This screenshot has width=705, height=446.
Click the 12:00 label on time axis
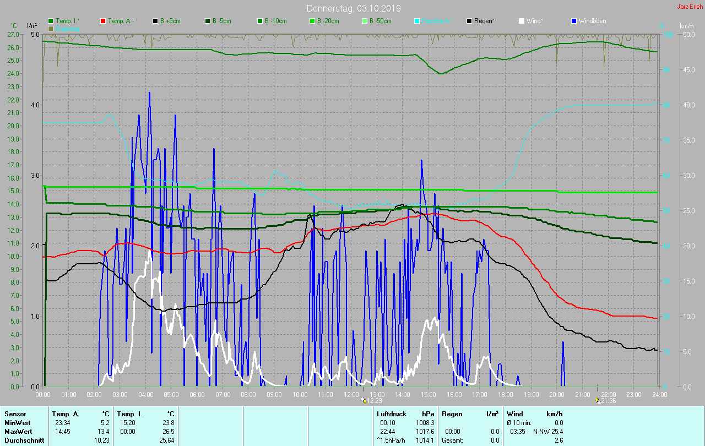coord(351,394)
